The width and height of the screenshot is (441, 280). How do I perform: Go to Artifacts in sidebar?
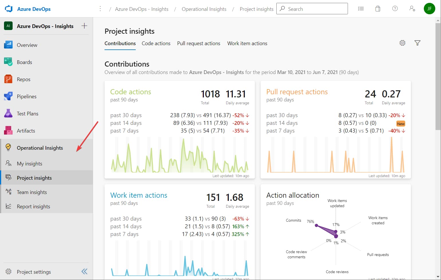tap(46, 131)
